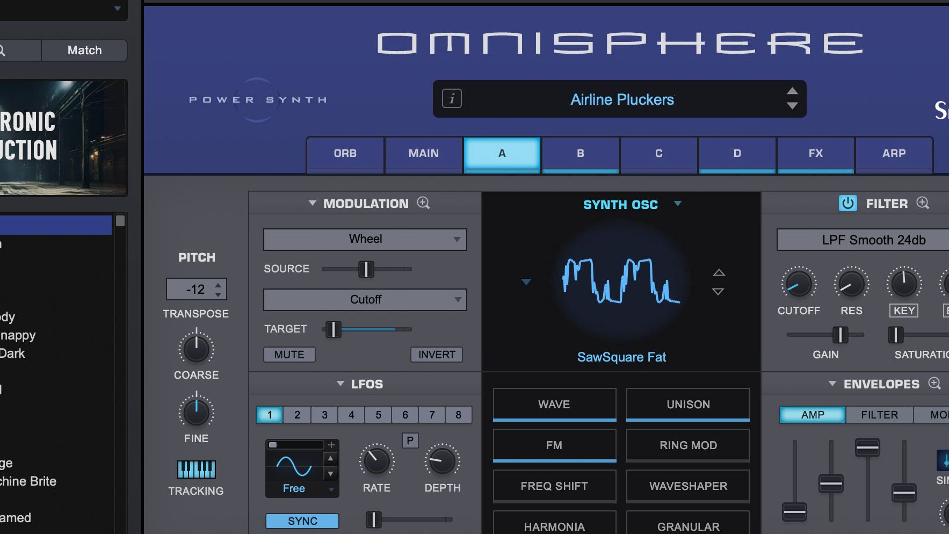Select next waveform with down triangle
This screenshot has width=949, height=534.
pyautogui.click(x=719, y=292)
